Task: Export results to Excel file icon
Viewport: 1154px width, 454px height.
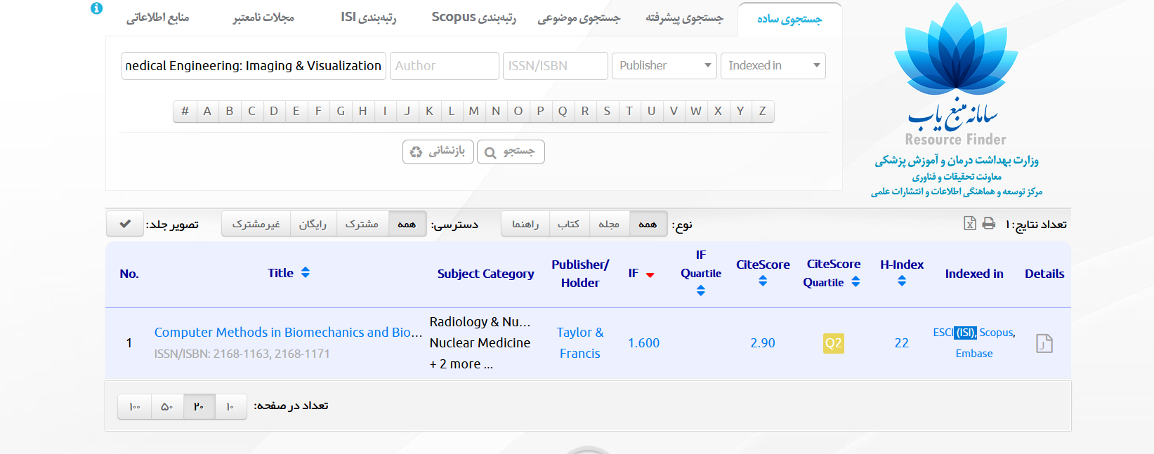Action: [969, 223]
